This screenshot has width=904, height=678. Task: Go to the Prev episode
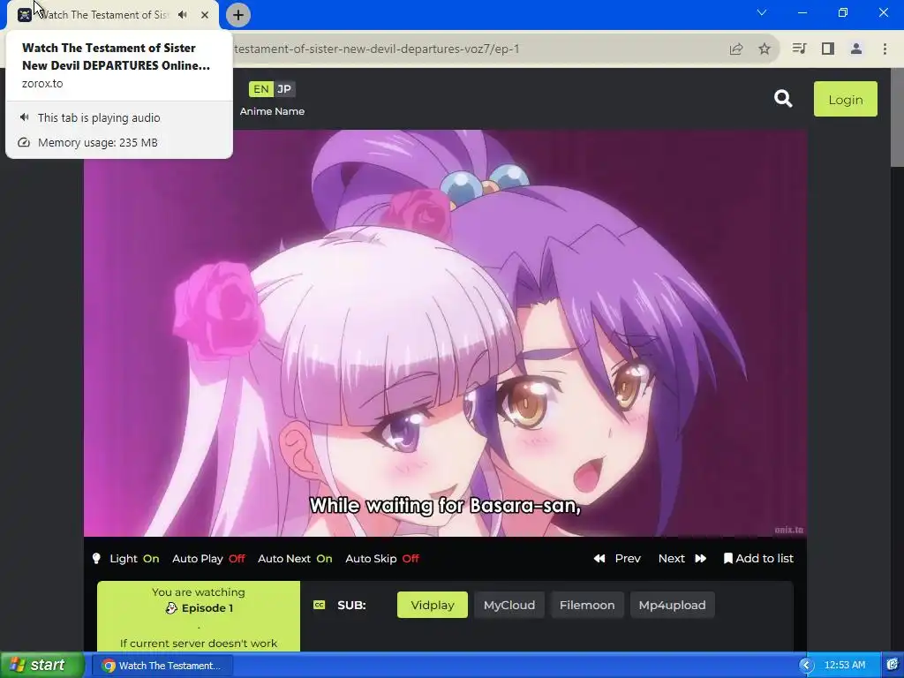click(617, 558)
